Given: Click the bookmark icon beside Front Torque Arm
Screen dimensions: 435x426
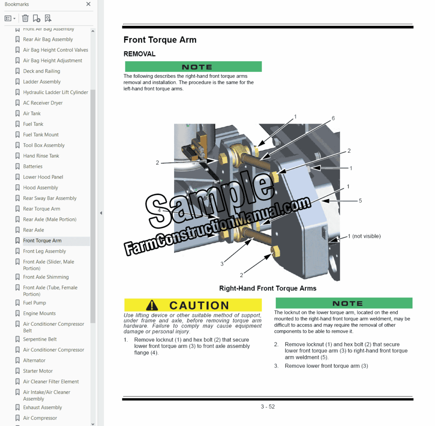Looking at the screenshot, I should (17, 240).
